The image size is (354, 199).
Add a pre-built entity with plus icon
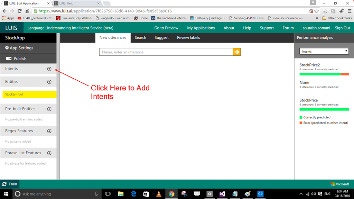49,109
